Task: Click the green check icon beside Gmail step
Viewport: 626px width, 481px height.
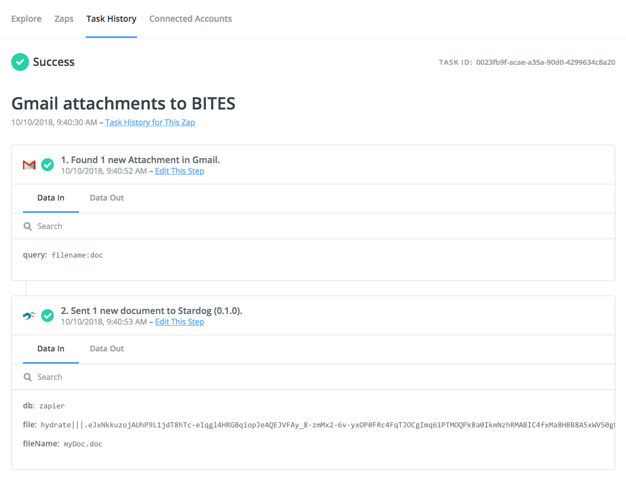Action: click(48, 165)
